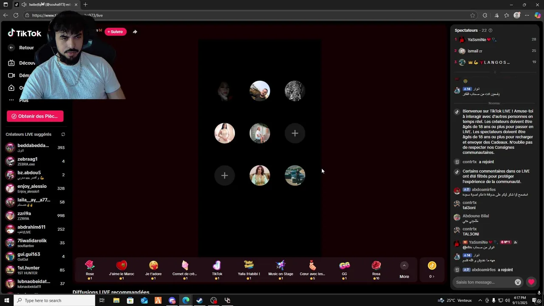544x306 pixels.
Task: Click the empty plus seat in middle row
Action: click(x=295, y=133)
